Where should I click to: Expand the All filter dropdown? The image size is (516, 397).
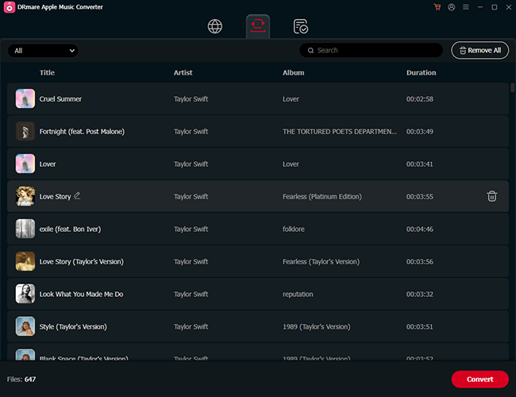coord(43,51)
